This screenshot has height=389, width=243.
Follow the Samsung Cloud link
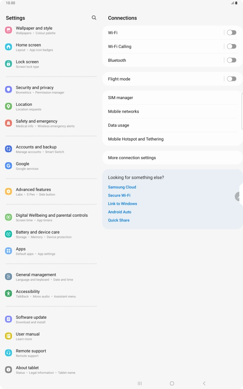click(122, 187)
